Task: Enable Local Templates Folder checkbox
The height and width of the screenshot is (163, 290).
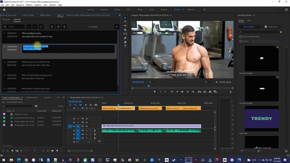Action: (241, 37)
